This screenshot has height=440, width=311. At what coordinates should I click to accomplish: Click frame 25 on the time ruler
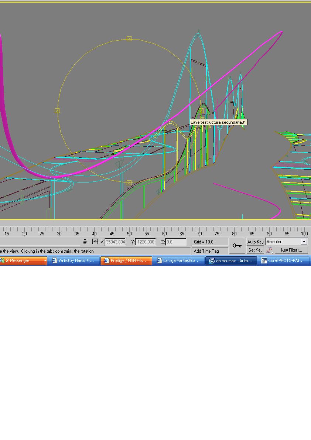click(42, 234)
